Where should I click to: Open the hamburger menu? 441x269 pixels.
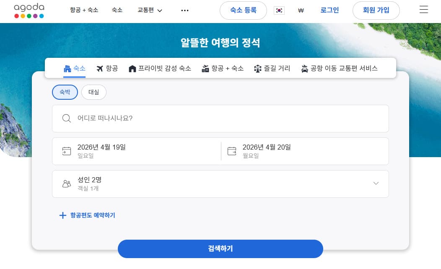423,9
